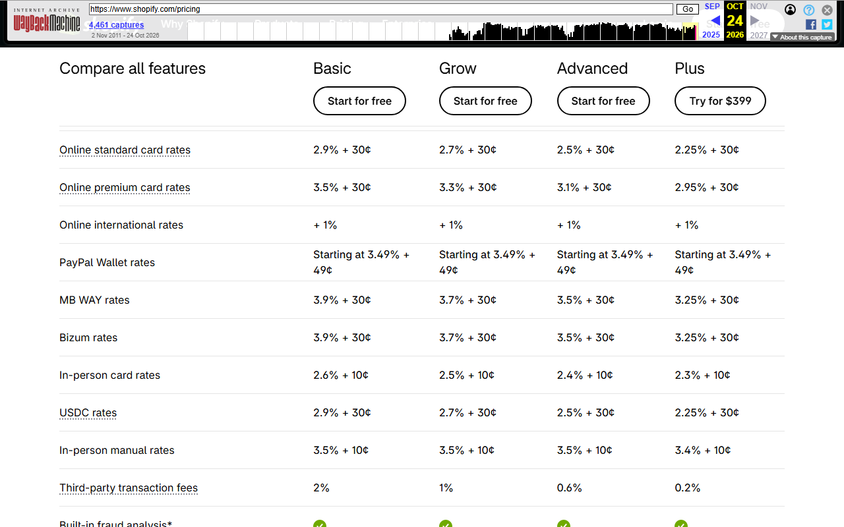Click Start for free under Basic
Viewport: 844px width, 527px height.
(359, 101)
